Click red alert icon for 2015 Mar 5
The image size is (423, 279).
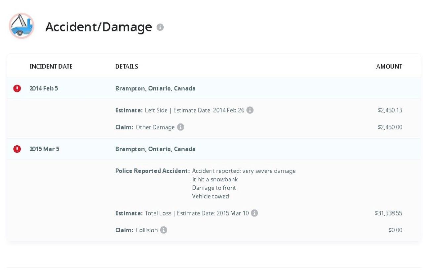pos(17,149)
